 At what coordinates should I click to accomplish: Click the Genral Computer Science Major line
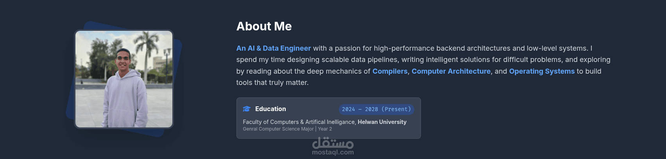[x=278, y=129]
